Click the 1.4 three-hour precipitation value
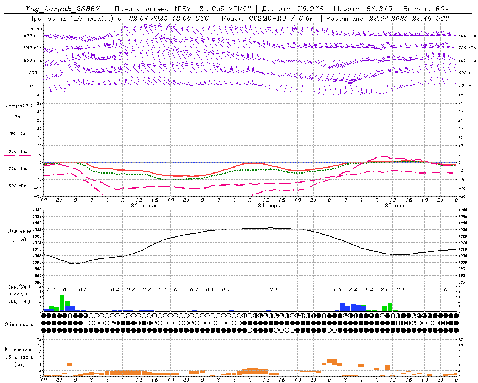The height and width of the screenshot is (383, 478). click(369, 290)
